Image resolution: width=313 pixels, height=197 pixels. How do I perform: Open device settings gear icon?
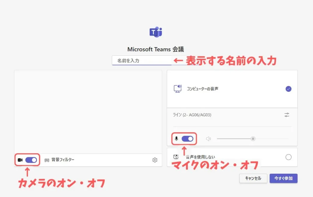click(155, 160)
